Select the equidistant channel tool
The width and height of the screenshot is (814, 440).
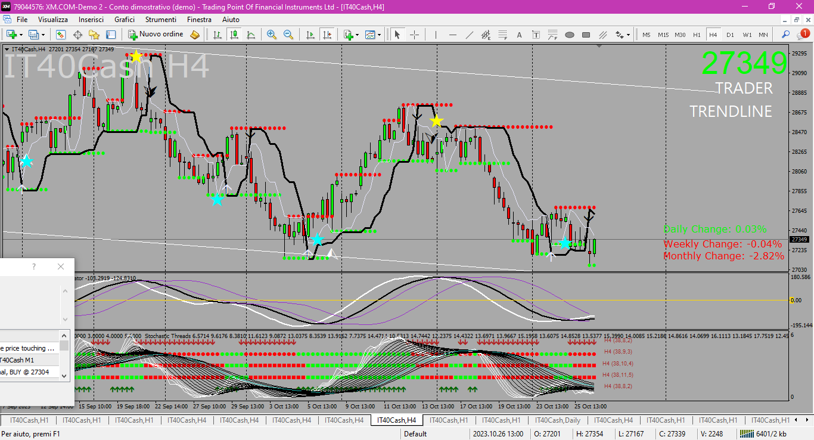pos(486,35)
